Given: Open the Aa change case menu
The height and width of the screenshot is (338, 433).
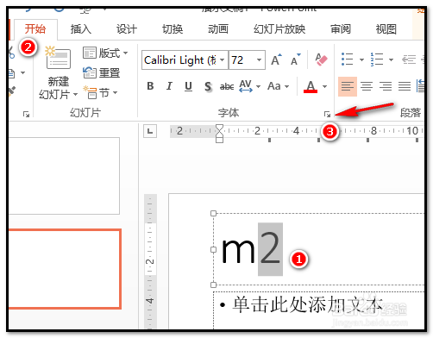Looking at the screenshot, I should (x=278, y=86).
